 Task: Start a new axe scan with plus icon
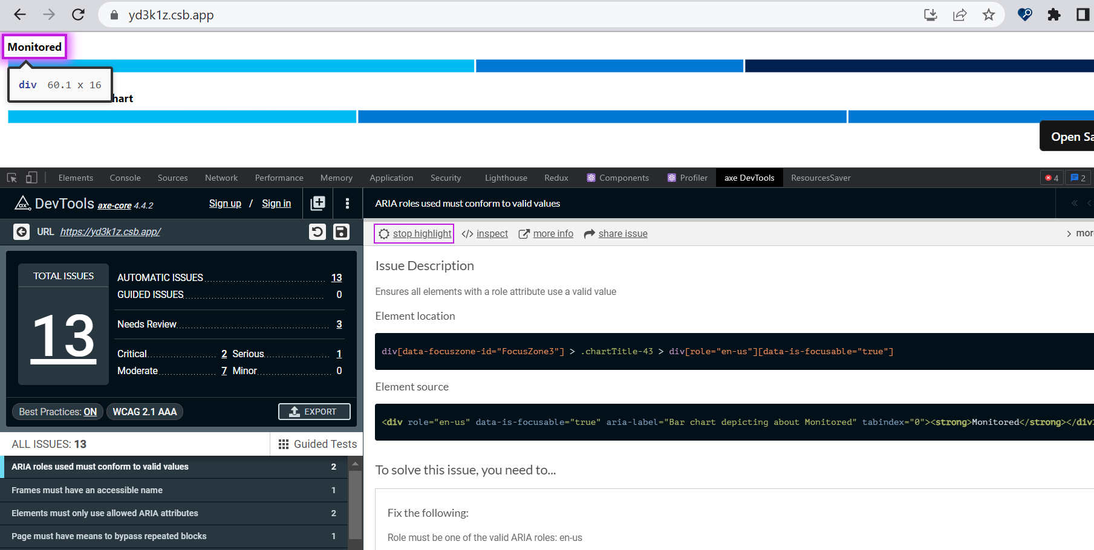coord(318,204)
